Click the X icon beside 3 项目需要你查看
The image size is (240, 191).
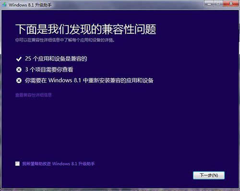[x=19, y=70]
